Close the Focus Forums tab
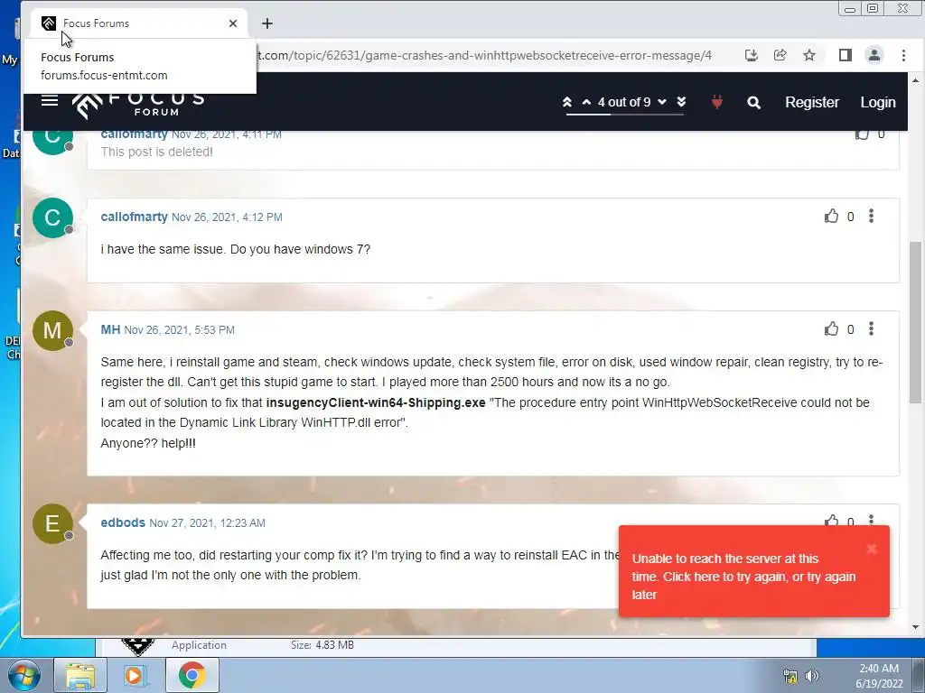925x693 pixels. click(x=233, y=23)
